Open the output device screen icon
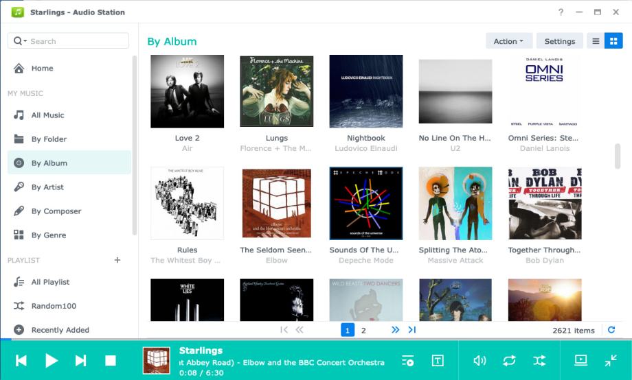The image size is (632, 380). [580, 360]
